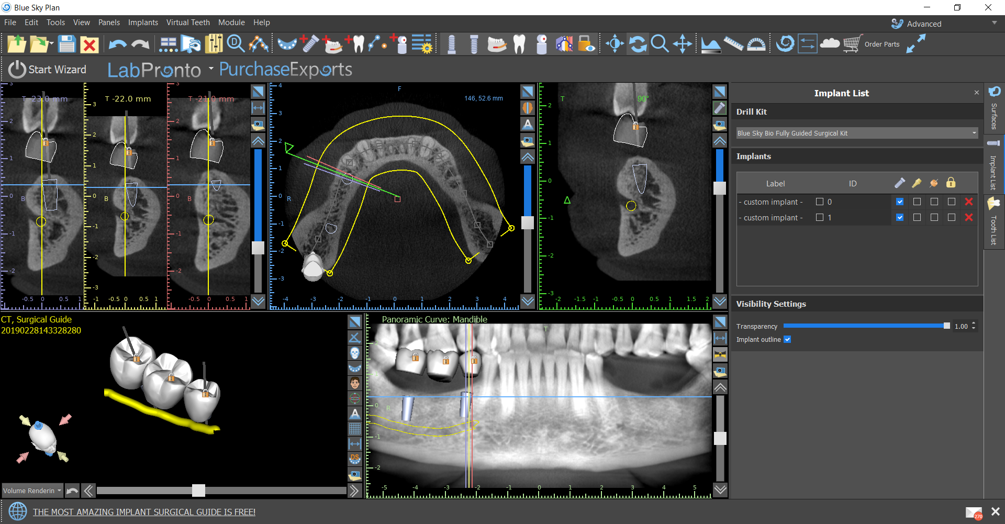This screenshot has height=524, width=1005.
Task: Undo the last action with the toolbar arrow
Action: click(x=118, y=44)
